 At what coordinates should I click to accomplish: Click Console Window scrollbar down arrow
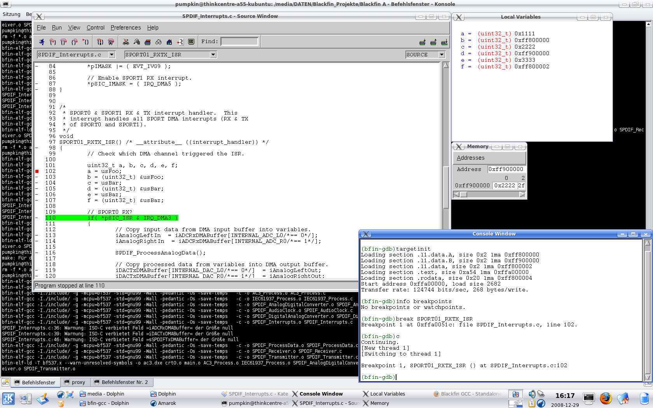tap(648, 377)
